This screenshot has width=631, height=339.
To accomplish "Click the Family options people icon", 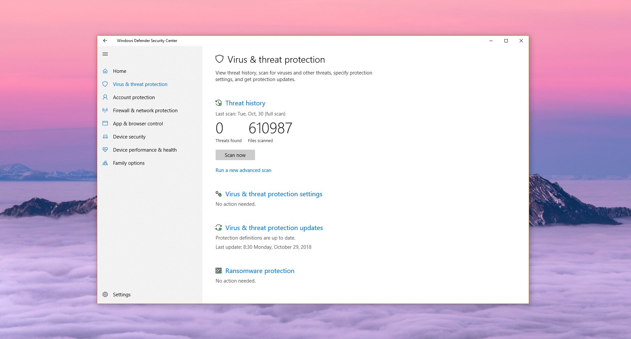I will coord(105,163).
